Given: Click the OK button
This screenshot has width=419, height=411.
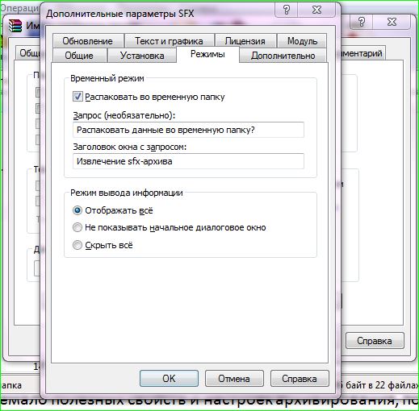Looking at the screenshot, I should [x=169, y=379].
